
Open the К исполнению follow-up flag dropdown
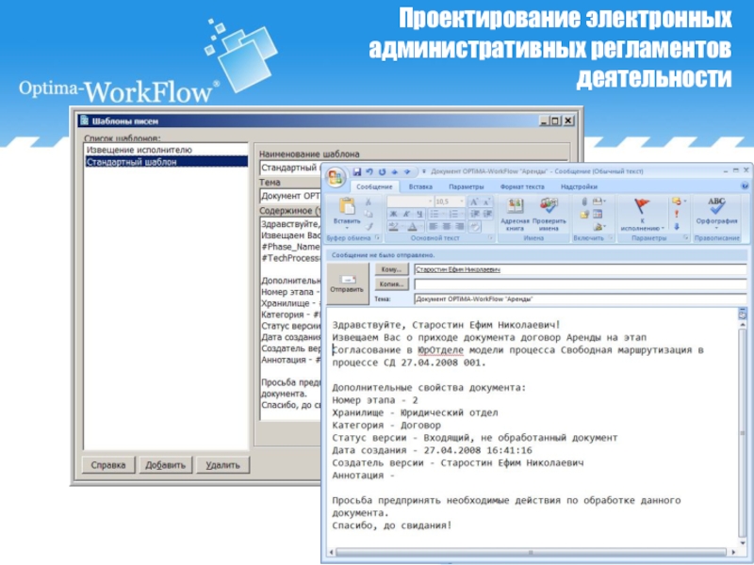click(643, 215)
